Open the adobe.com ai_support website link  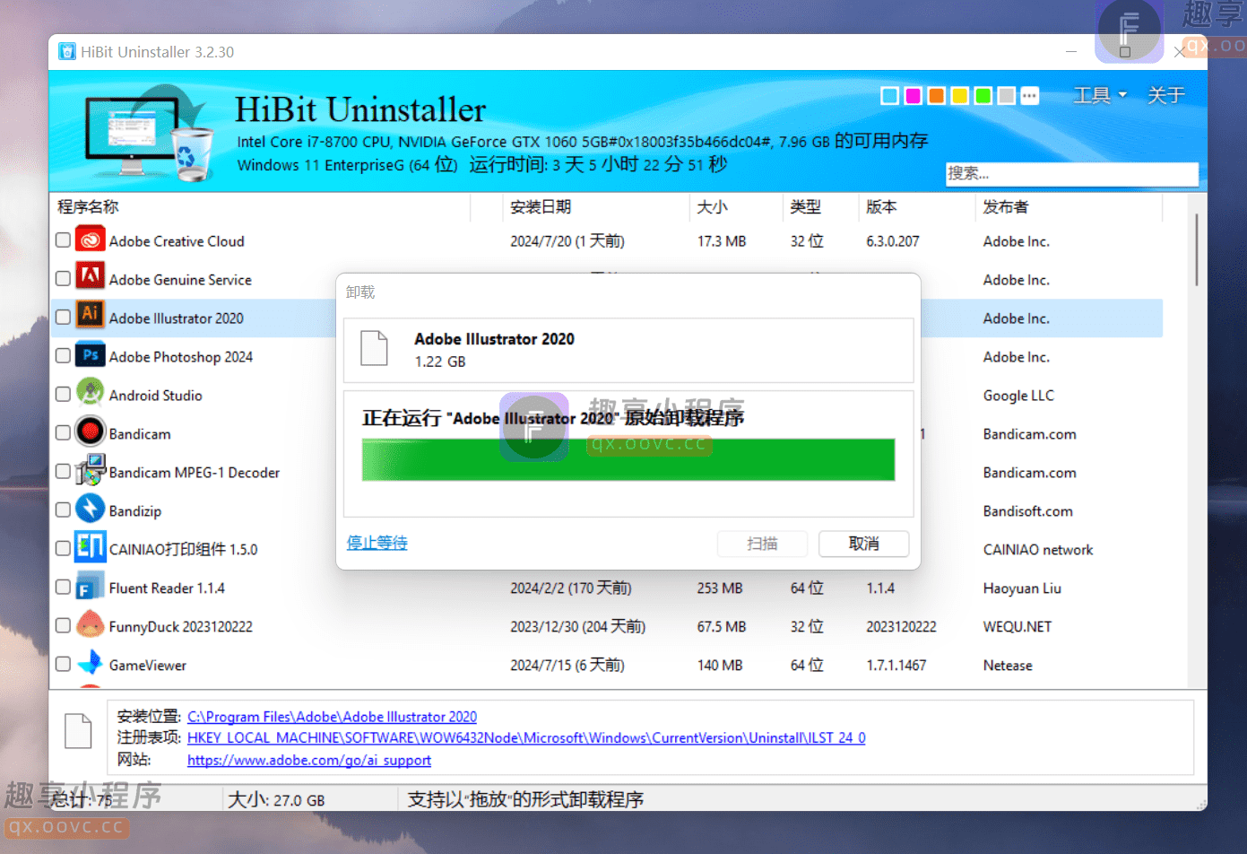pos(309,760)
